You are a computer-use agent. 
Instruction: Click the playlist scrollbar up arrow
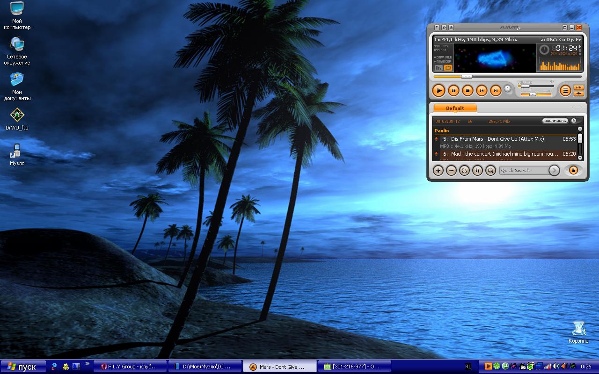[580, 129]
